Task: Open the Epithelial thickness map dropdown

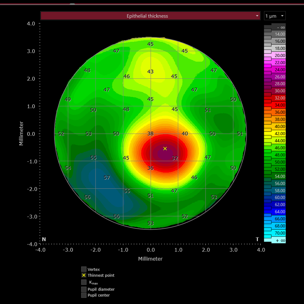Action: click(150, 16)
